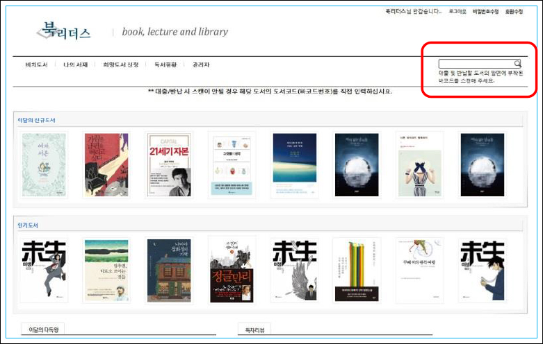This screenshot has height=344, width=543.
Task: Open the red cover with black armchair
Action: coord(106,165)
